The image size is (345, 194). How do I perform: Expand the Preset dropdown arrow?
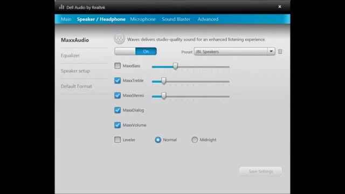[271, 52]
